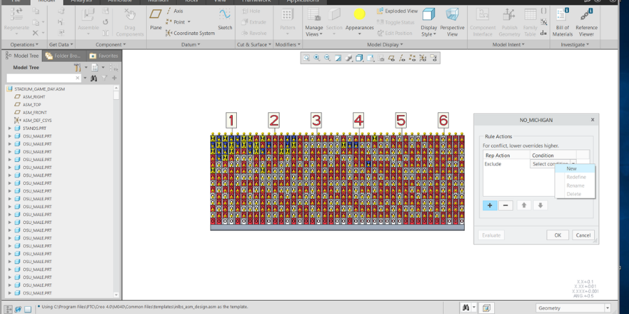Expand the STANDS.PRT tree item
The height and width of the screenshot is (314, 629).
9,128
